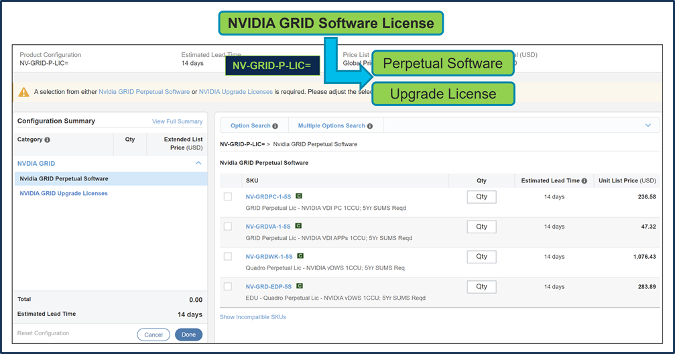
Task: Check the box for NV-GRDPC-1-5S
Action: [x=228, y=196]
